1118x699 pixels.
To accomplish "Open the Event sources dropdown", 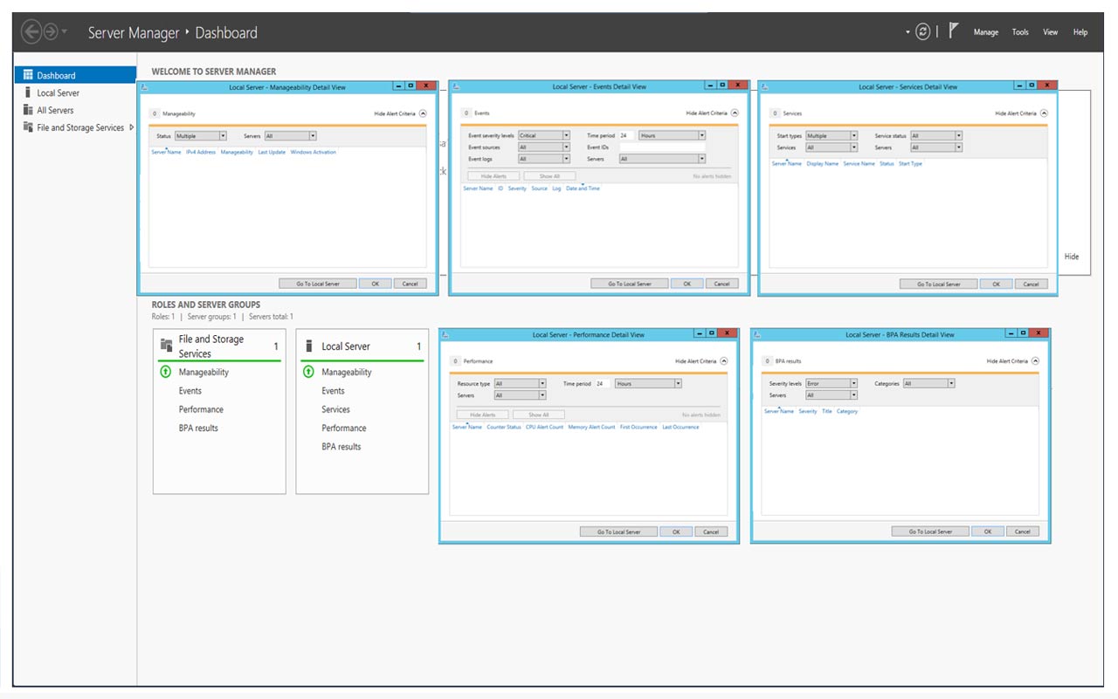I will pyautogui.click(x=544, y=147).
